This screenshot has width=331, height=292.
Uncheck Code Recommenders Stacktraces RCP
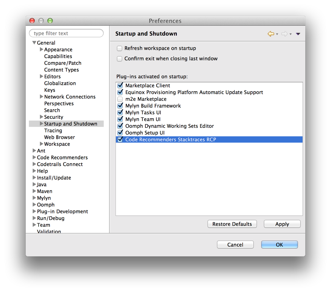click(x=120, y=140)
